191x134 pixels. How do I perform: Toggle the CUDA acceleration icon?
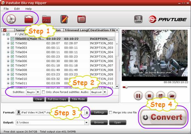138,19
